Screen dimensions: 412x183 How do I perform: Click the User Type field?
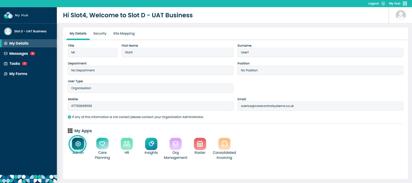151,88
